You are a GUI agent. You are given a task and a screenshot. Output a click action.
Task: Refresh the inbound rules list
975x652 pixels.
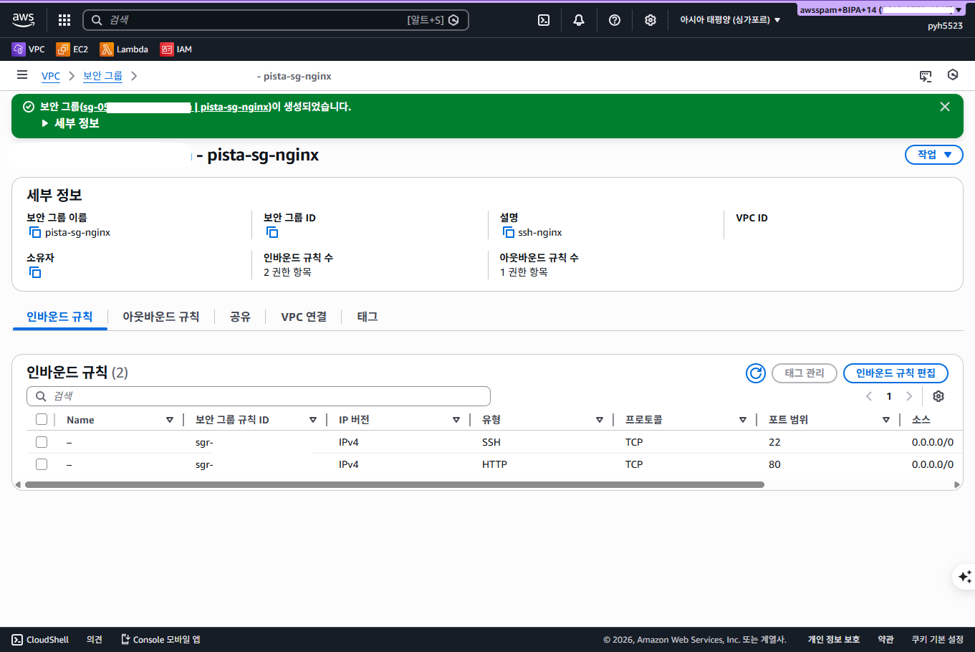[756, 373]
